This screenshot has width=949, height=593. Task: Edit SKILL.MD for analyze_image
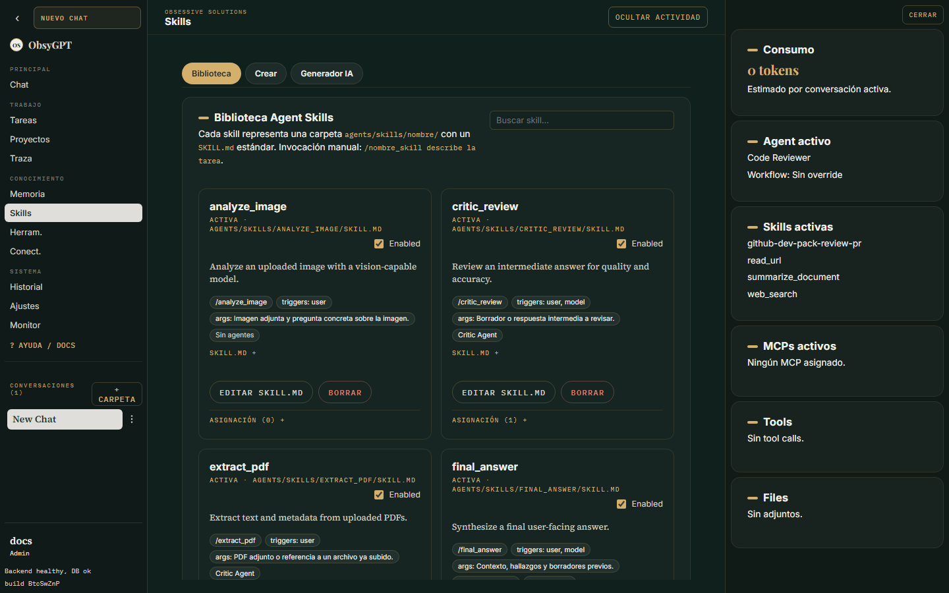(x=261, y=393)
